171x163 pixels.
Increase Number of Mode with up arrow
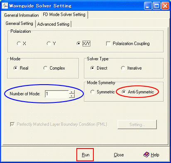coord(72,92)
